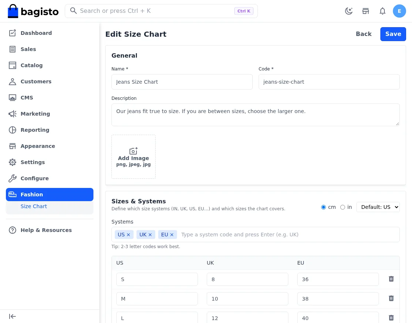The width and height of the screenshot is (412, 323).
Task: Edit the US size S field
Action: click(x=157, y=279)
